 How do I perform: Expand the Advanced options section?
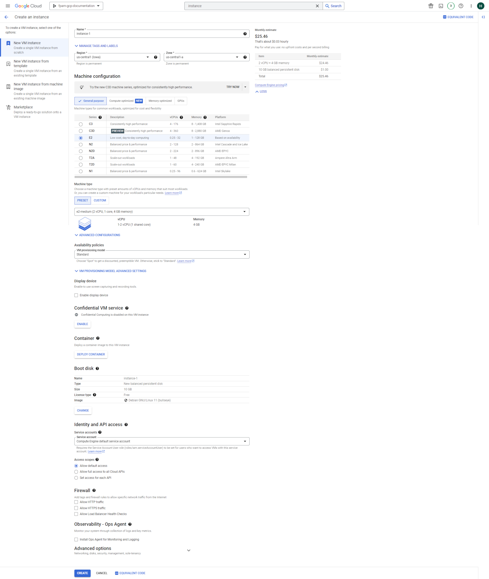point(189,550)
